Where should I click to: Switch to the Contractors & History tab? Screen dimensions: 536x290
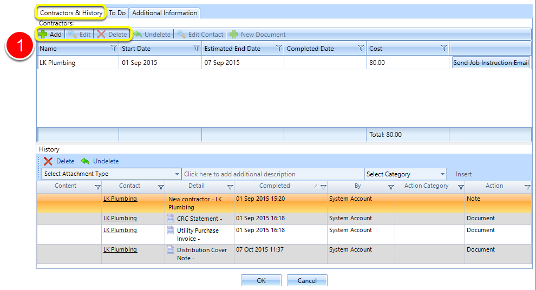[71, 12]
